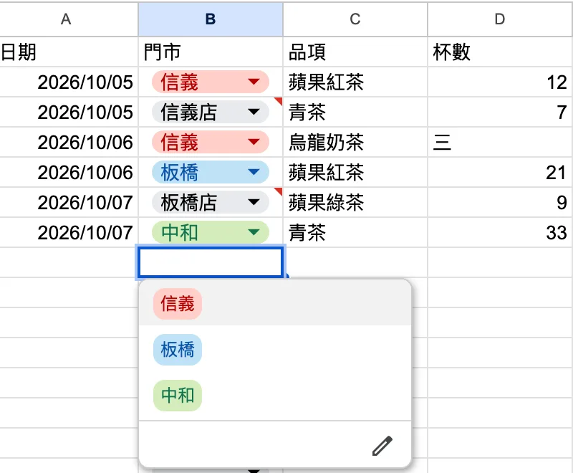Click the cup count cell showing 7
The height and width of the screenshot is (473, 573).
click(x=500, y=112)
